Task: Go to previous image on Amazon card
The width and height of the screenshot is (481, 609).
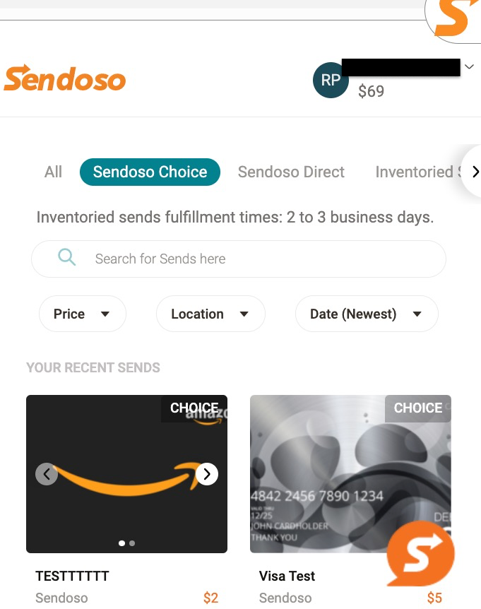Action: coord(47,474)
